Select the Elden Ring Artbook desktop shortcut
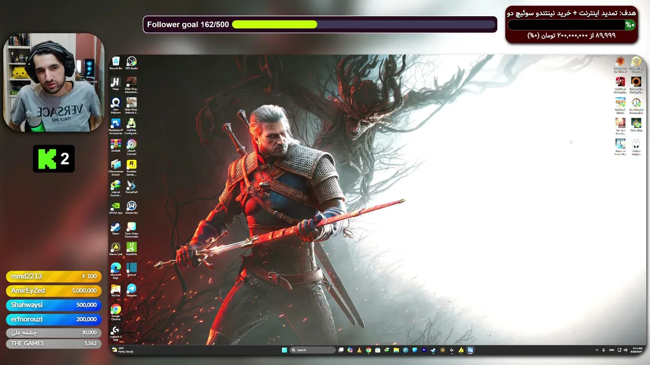This screenshot has width=650, height=365. [x=132, y=105]
